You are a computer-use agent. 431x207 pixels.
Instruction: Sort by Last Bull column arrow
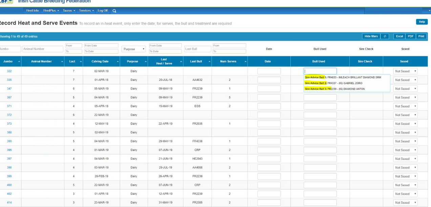click(x=209, y=62)
